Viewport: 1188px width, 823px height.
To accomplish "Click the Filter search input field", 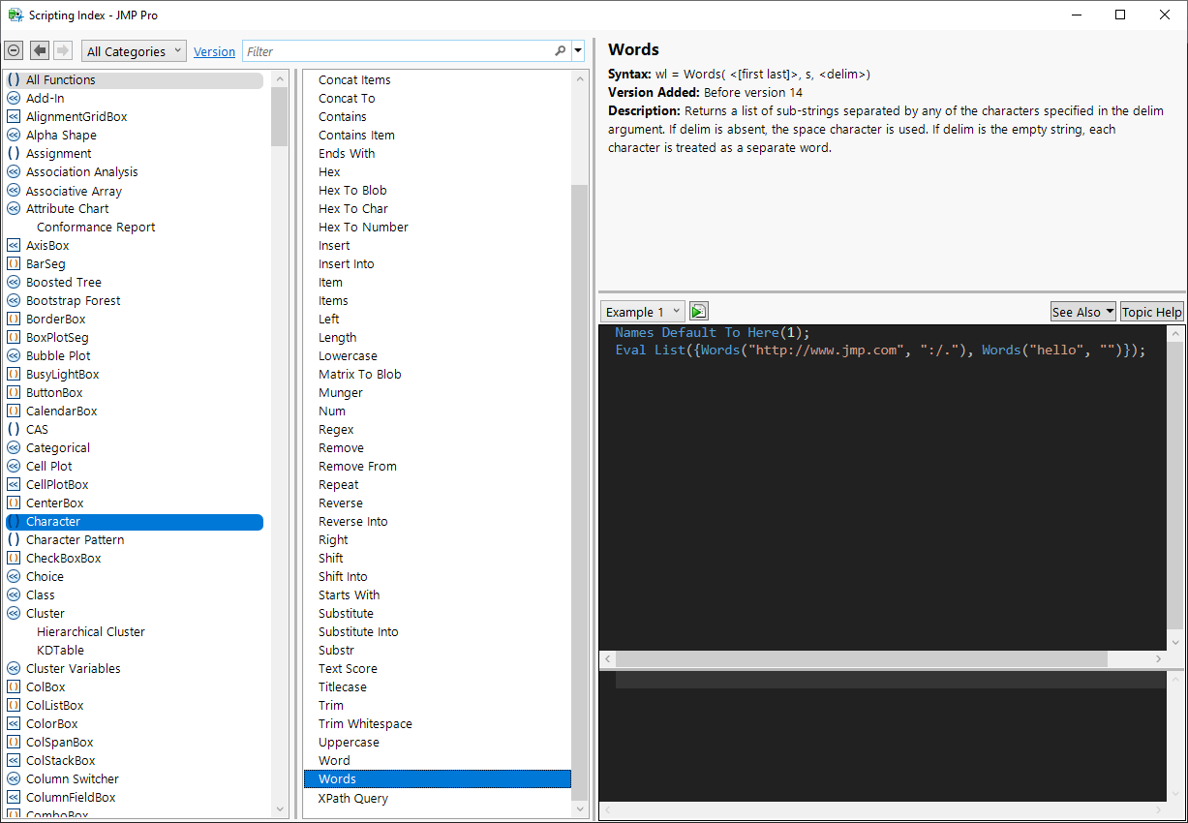I will coord(397,52).
